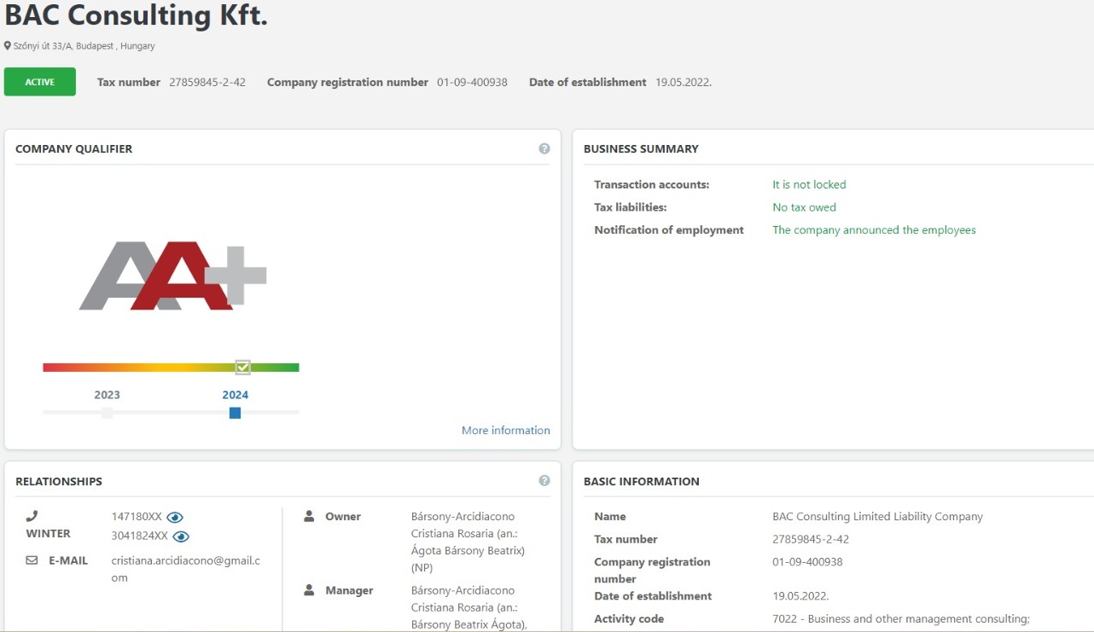The image size is (1094, 632).
Task: Click 'BAC Consulting Limited Liability Company' name value
Action: click(x=877, y=517)
